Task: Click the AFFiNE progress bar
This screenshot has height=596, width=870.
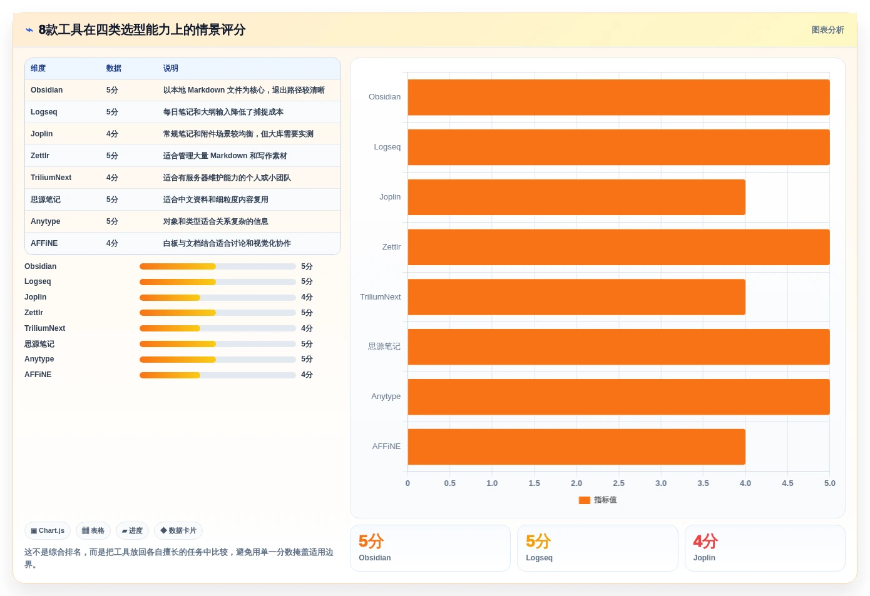Action: pyautogui.click(x=218, y=375)
